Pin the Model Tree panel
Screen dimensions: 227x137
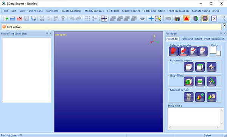(47, 33)
